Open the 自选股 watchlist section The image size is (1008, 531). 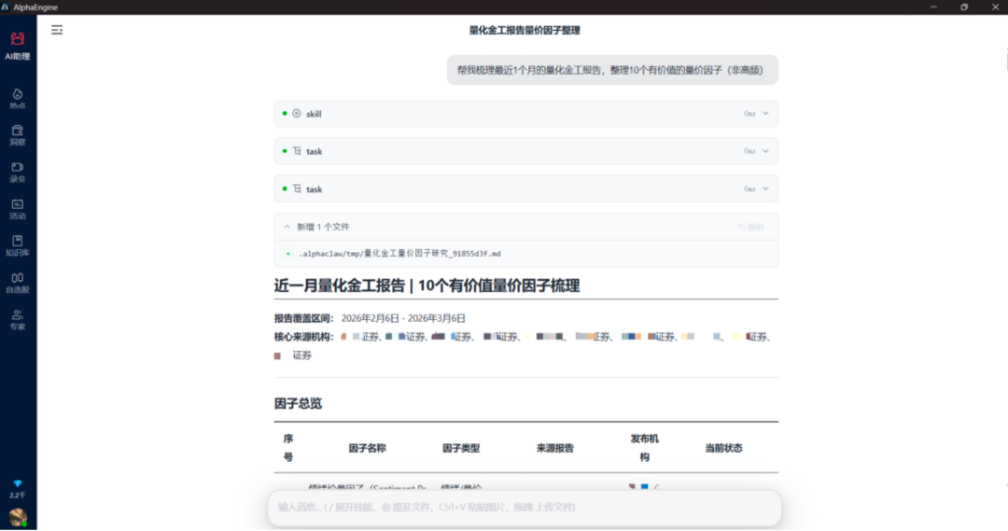tap(18, 283)
